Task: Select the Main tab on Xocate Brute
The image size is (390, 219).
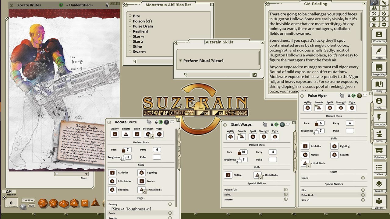Action: point(179,135)
